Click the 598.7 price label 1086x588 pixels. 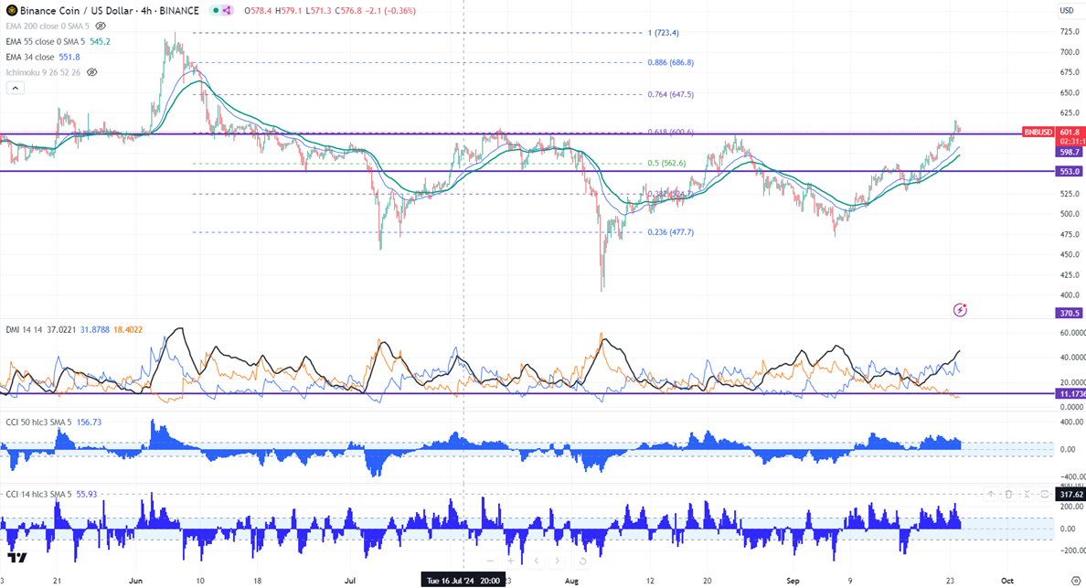[x=1070, y=152]
